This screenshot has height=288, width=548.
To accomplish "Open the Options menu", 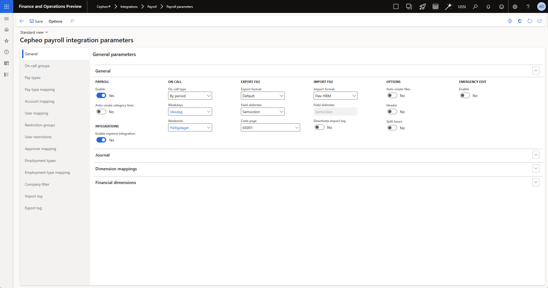I will (x=55, y=21).
